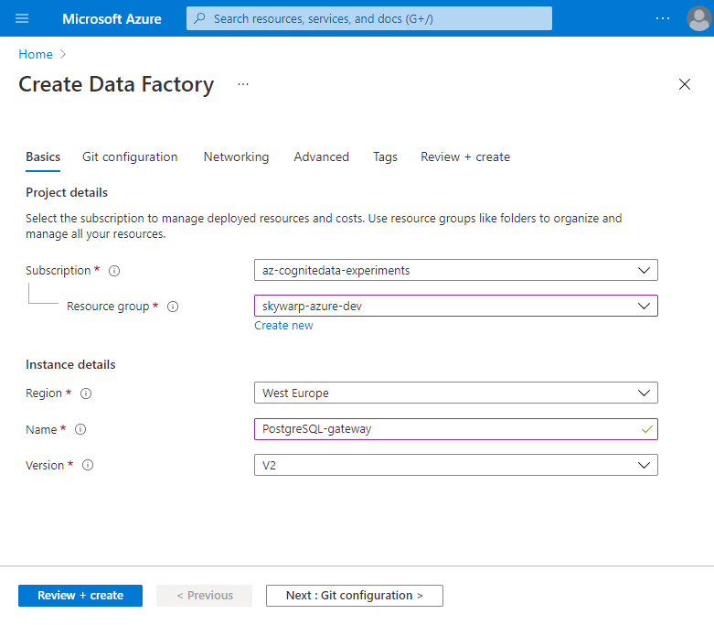Open the hamburger portal menu

[22, 18]
